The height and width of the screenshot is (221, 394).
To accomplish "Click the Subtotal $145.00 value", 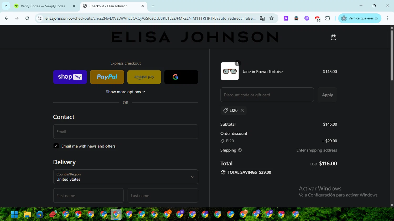I will (330, 124).
